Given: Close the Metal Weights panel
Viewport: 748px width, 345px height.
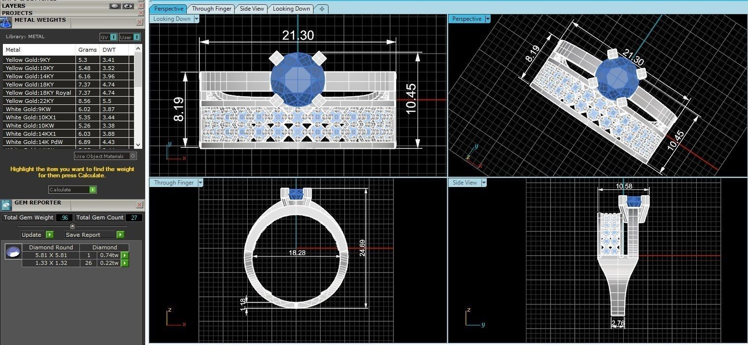Looking at the screenshot, I should [140, 22].
